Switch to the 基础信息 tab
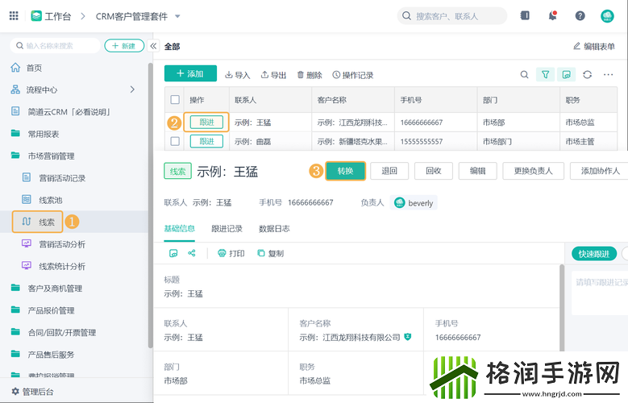 180,228
